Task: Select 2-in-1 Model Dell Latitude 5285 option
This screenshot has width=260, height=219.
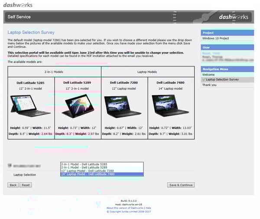Action: 102,164
